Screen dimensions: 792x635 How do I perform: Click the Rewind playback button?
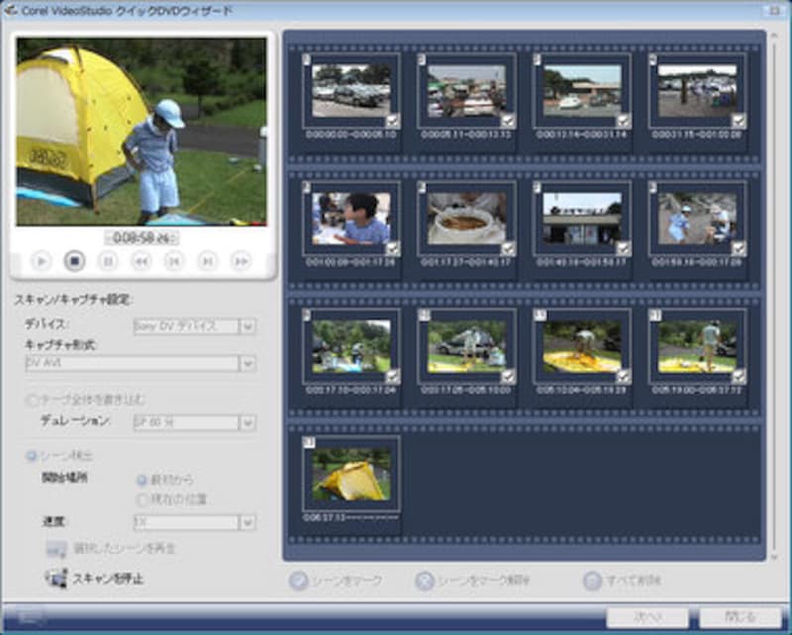tap(142, 261)
